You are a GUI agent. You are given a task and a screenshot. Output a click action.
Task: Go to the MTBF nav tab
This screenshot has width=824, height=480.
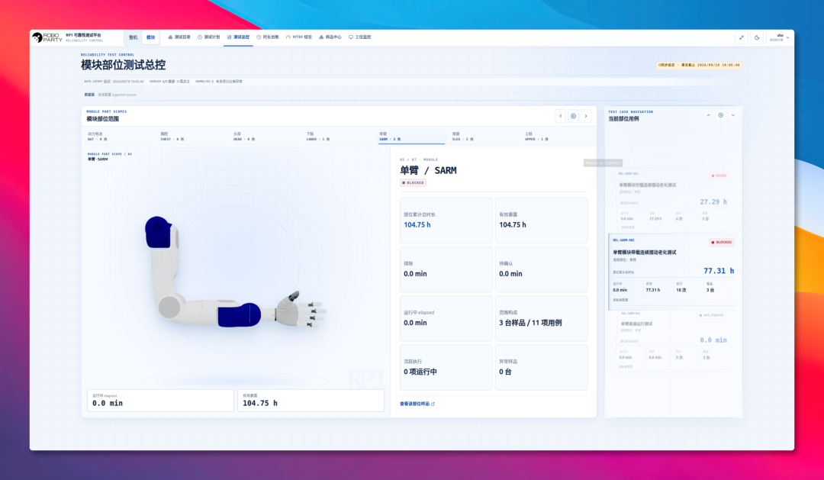(299, 37)
